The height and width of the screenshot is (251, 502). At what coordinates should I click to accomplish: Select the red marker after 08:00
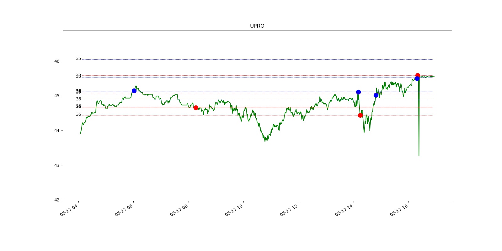pyautogui.click(x=196, y=108)
